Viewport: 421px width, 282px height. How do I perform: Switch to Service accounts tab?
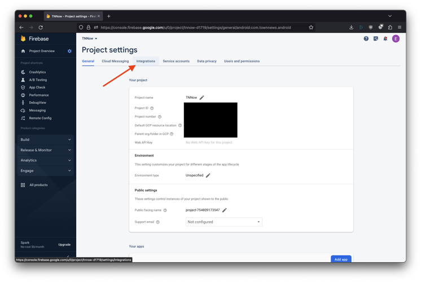pyautogui.click(x=176, y=61)
